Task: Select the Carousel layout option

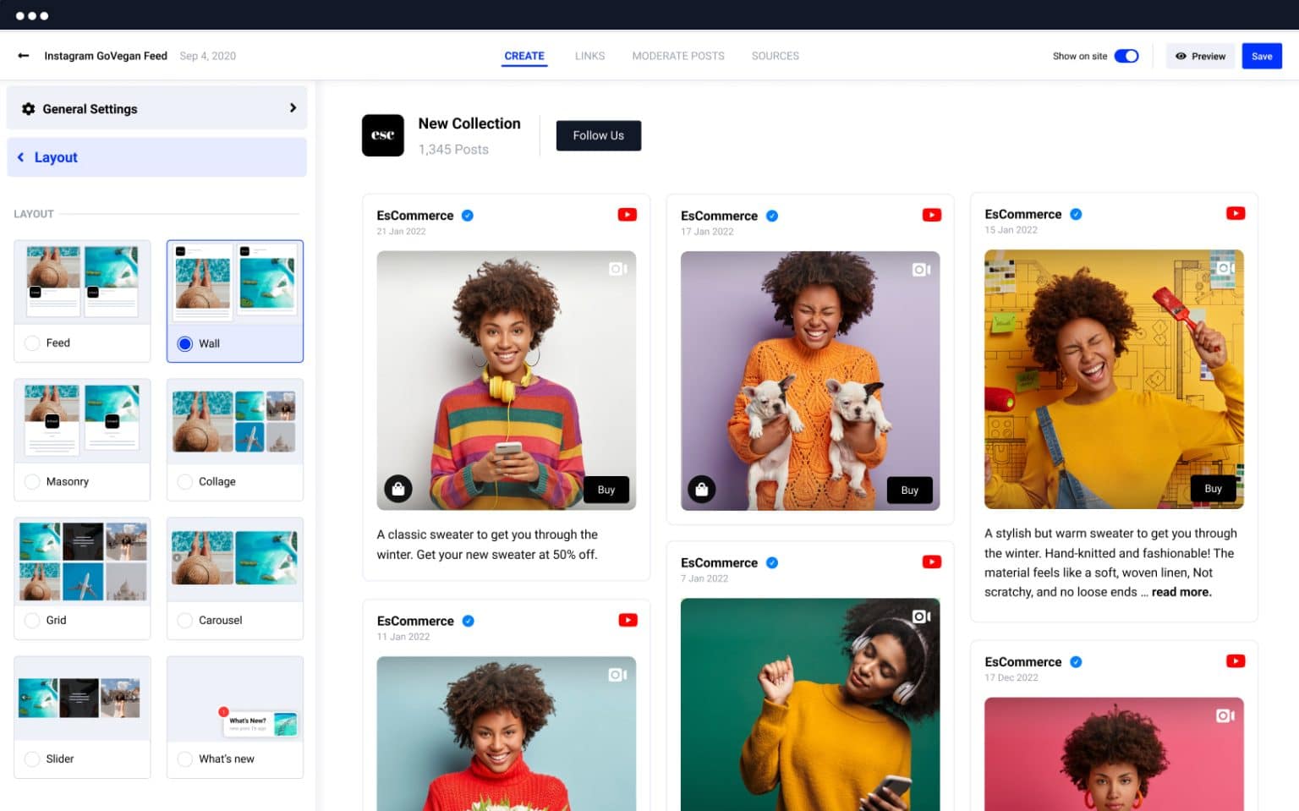Action: point(184,620)
